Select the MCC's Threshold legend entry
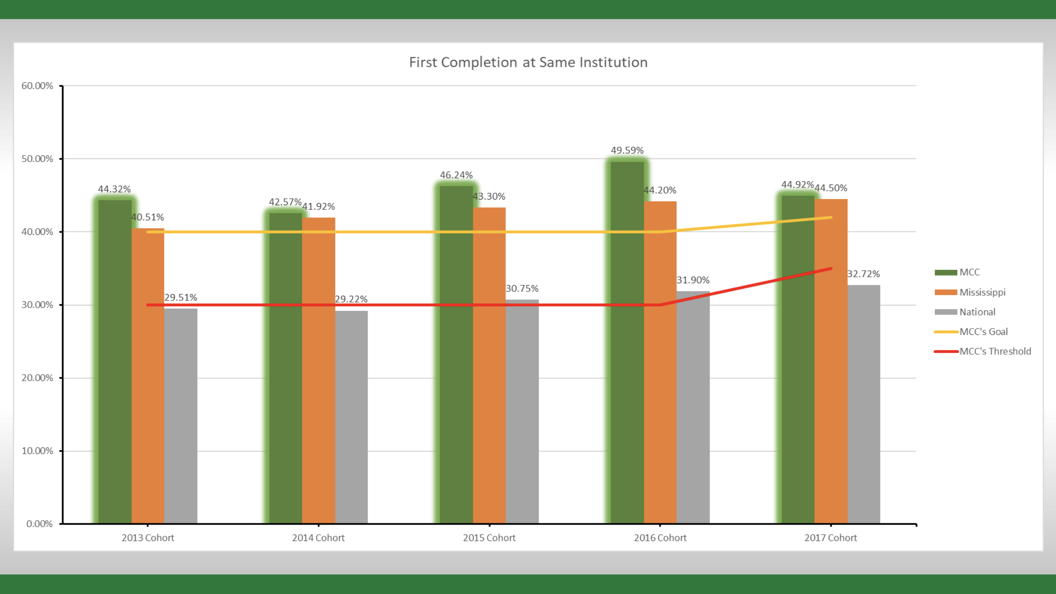The image size is (1056, 594). 995,351
